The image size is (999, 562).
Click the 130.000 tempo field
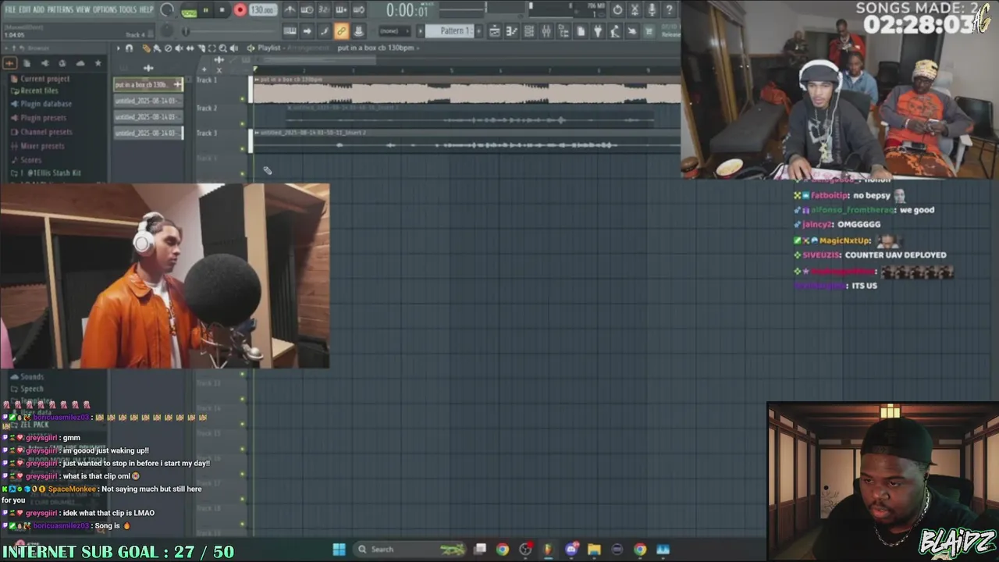(263, 10)
